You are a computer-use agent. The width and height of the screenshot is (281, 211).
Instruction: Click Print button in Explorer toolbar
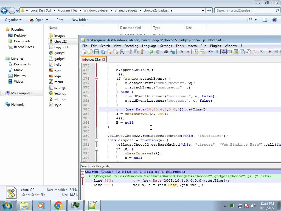tap(60, 20)
